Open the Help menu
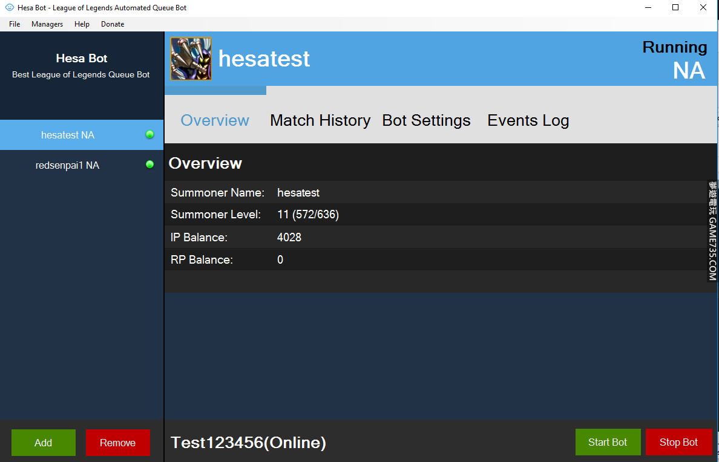This screenshot has height=462, width=719. point(82,24)
